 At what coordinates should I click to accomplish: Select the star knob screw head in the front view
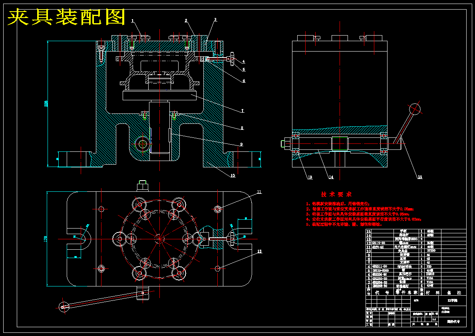(x=233, y=58)
